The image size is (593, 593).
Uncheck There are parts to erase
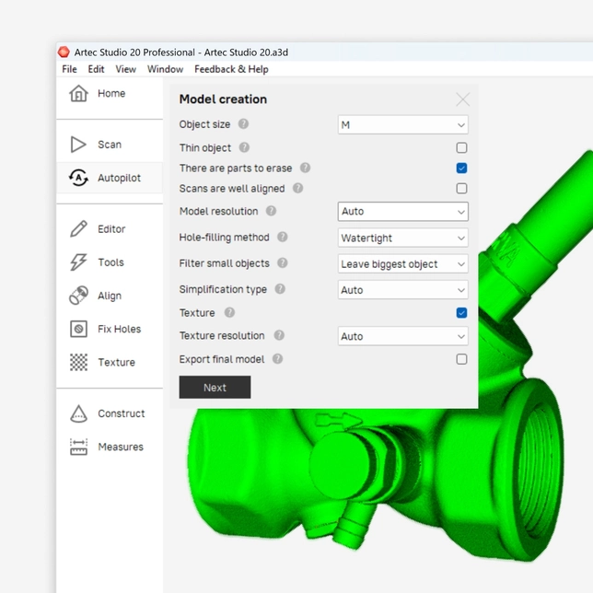tap(461, 169)
